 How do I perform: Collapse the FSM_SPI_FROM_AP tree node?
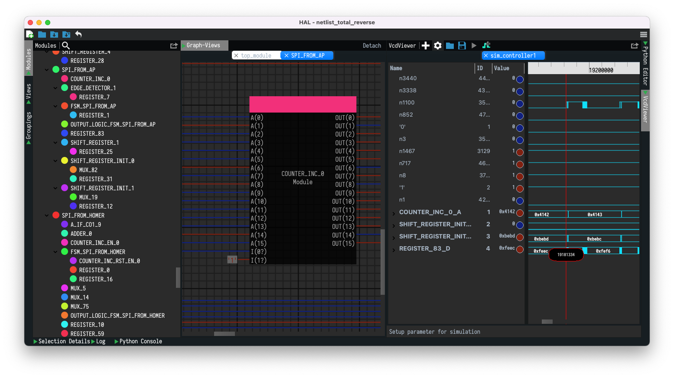(55, 106)
